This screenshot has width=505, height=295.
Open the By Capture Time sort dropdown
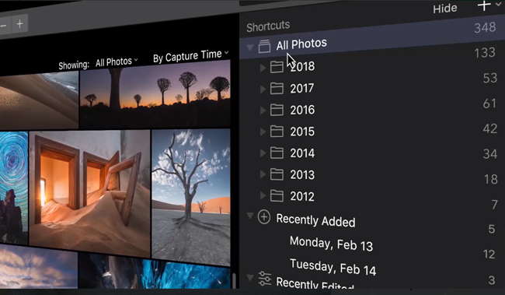(x=190, y=56)
